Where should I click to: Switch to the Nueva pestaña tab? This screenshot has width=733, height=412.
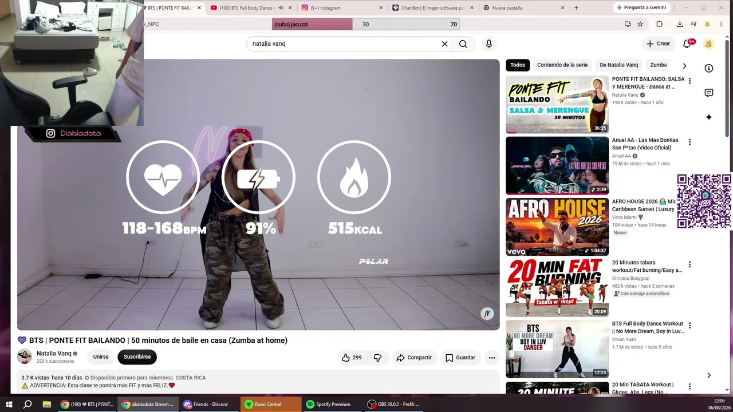(x=523, y=7)
